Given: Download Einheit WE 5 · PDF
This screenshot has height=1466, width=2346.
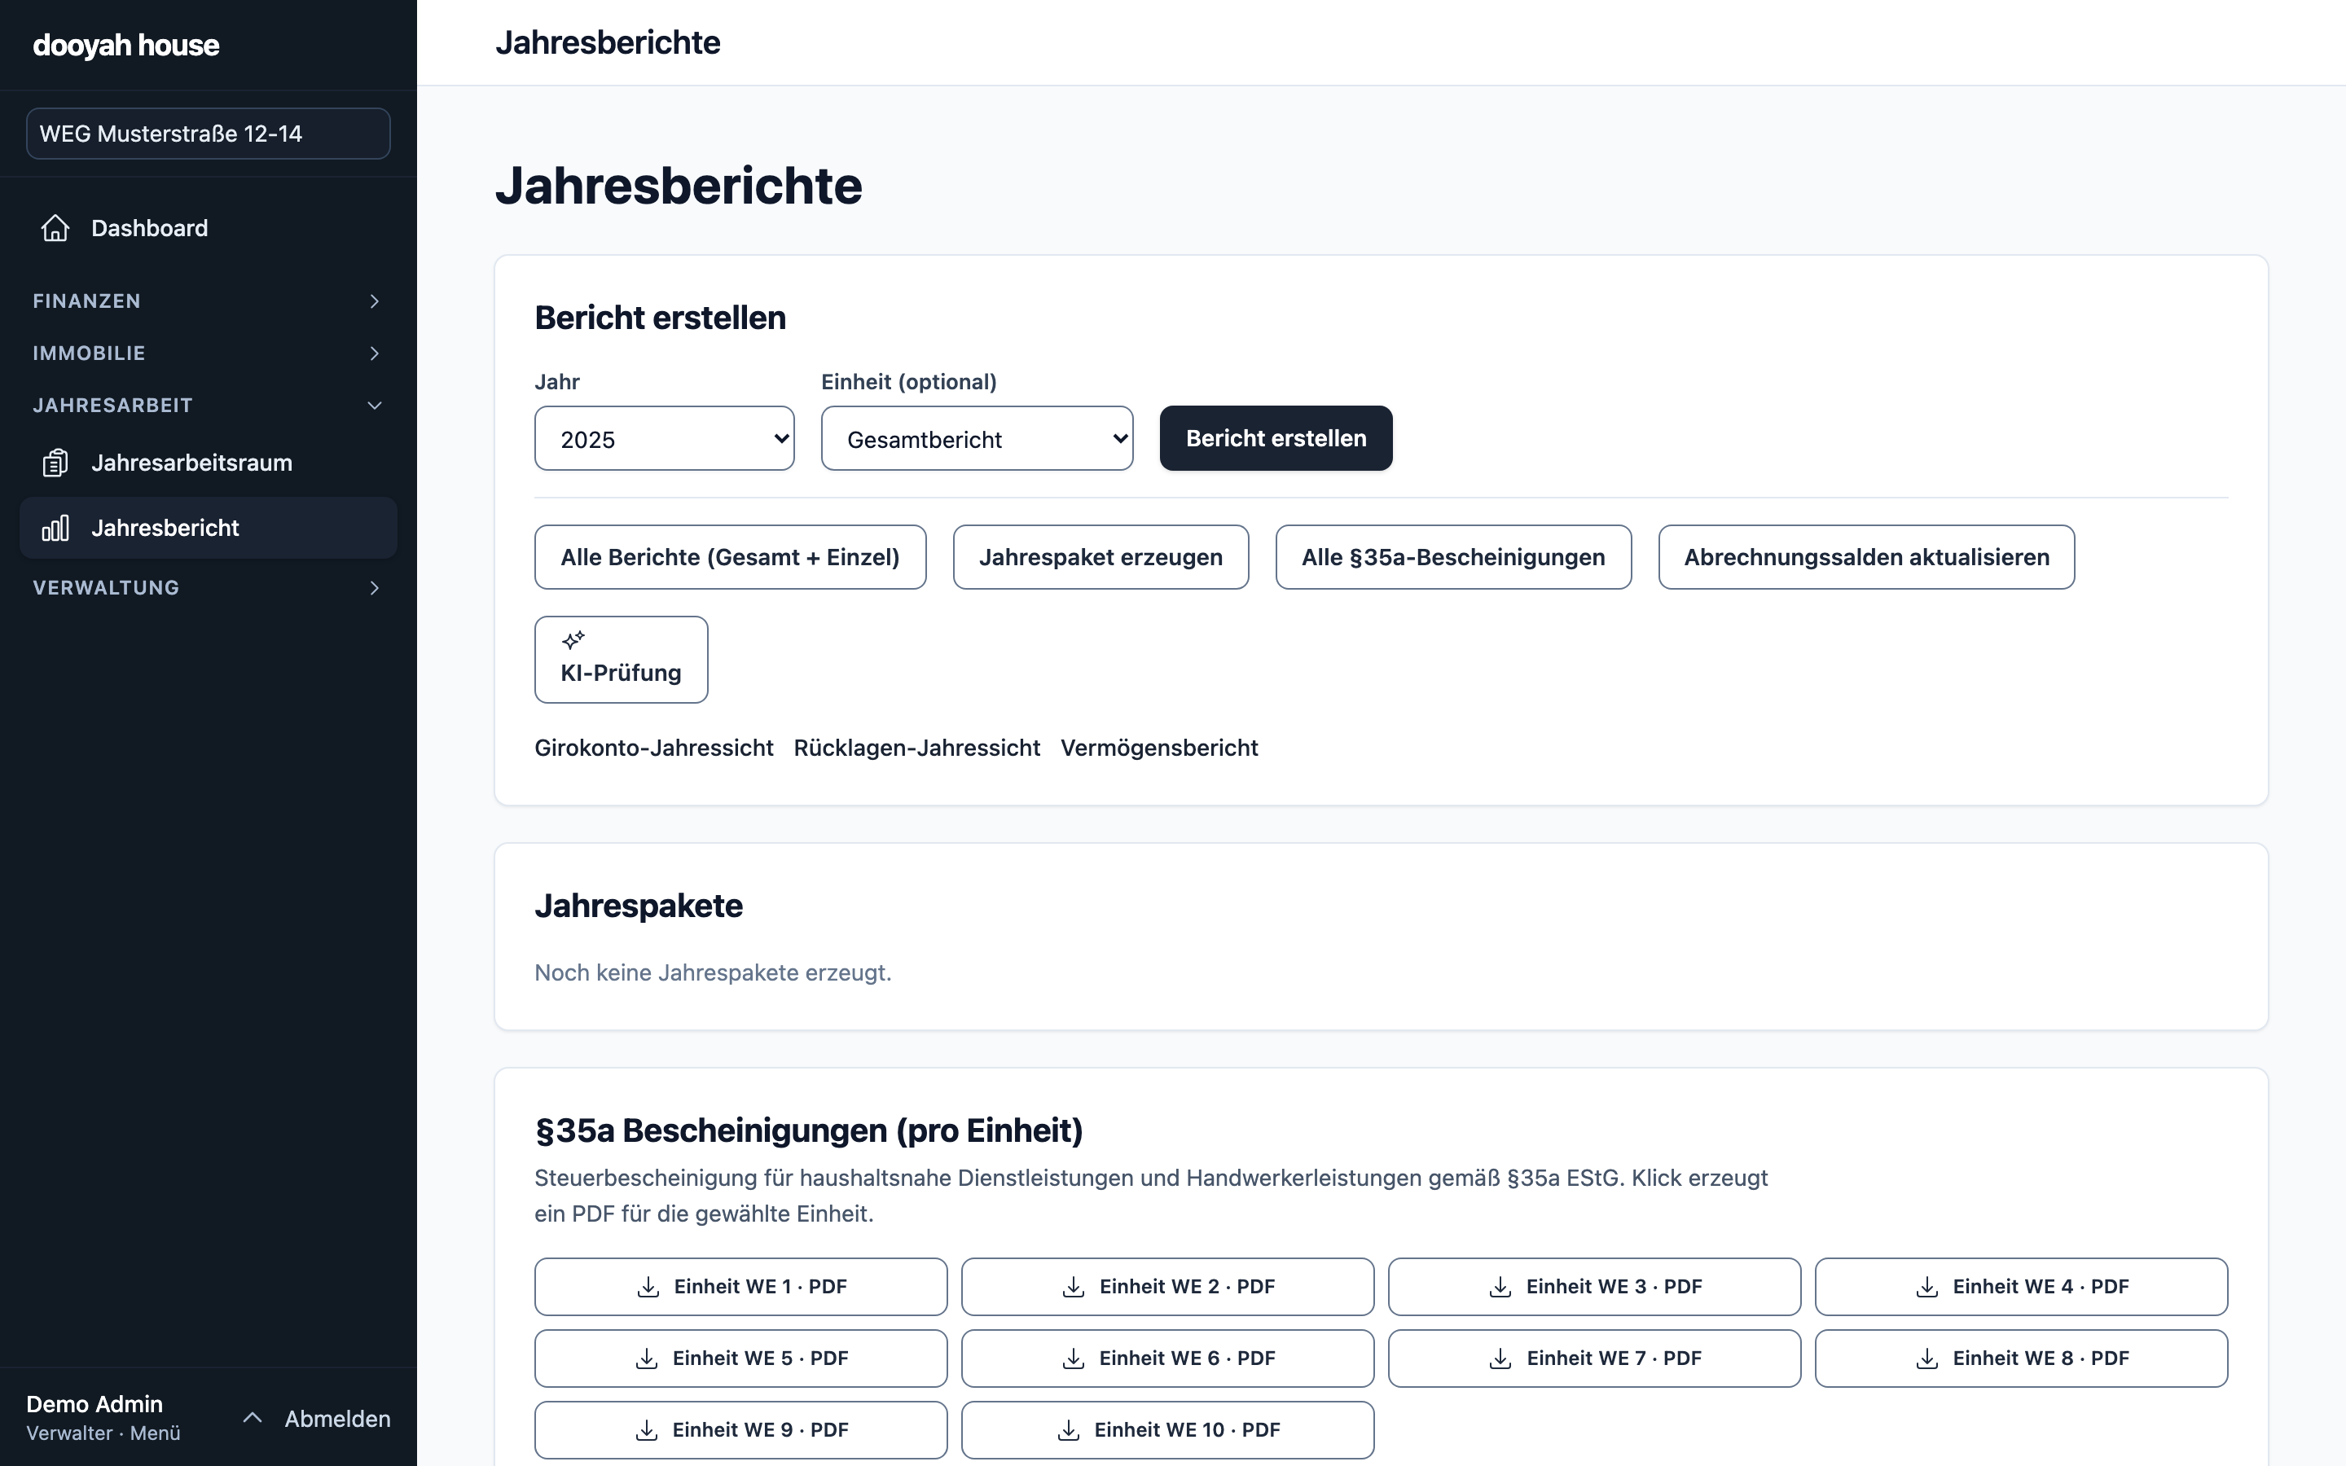Looking at the screenshot, I should [x=740, y=1358].
